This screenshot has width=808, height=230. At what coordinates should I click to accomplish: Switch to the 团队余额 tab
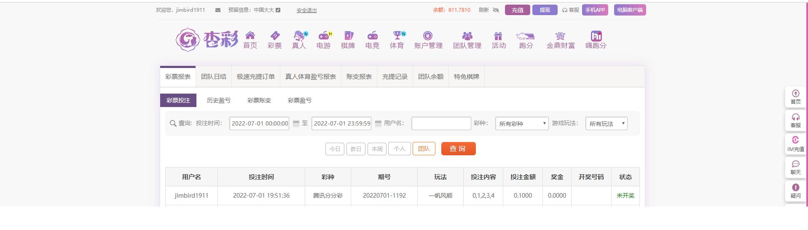[x=431, y=77]
